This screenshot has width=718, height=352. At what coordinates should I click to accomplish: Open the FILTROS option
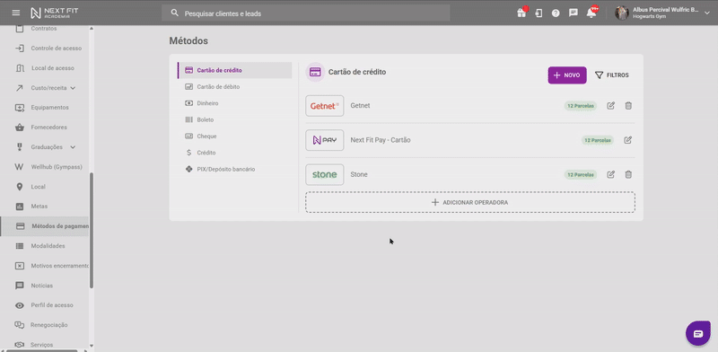click(x=612, y=75)
